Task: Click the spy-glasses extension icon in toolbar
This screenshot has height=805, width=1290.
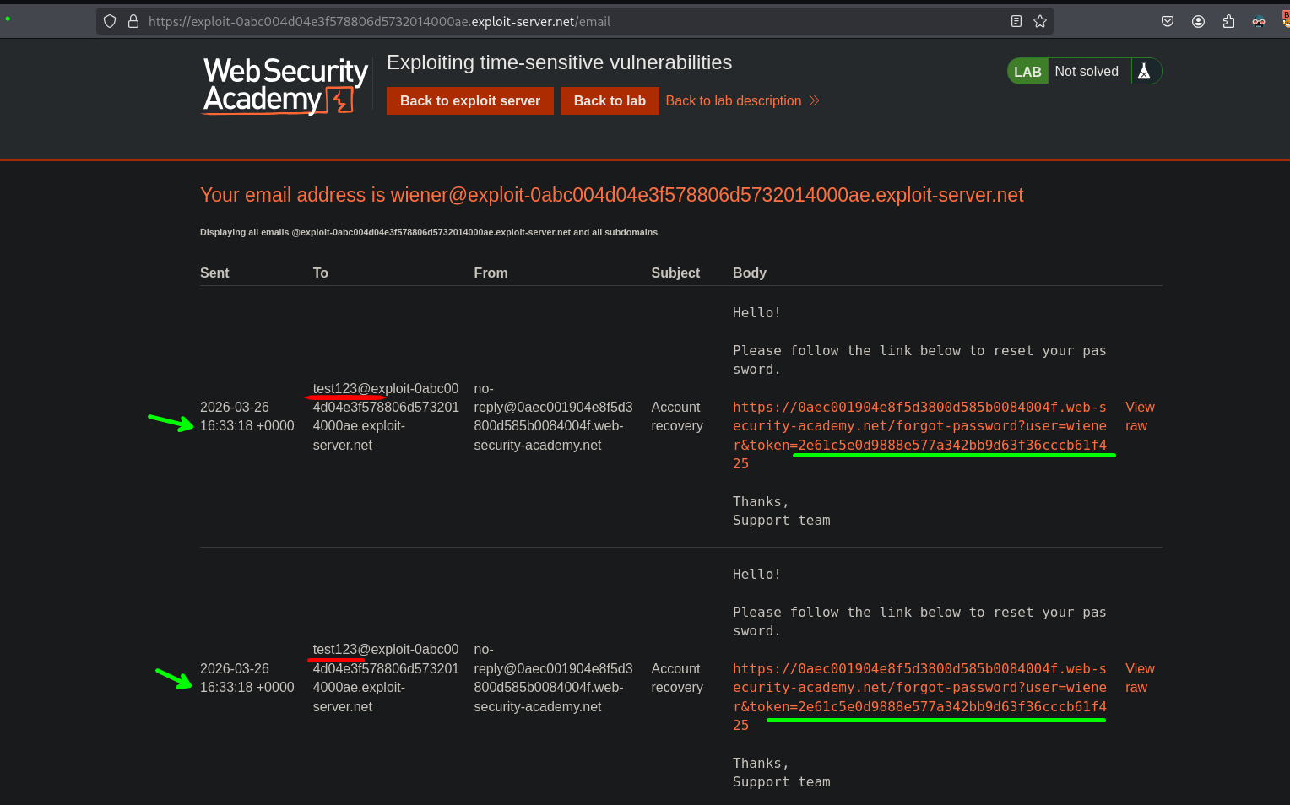Action: (x=1258, y=21)
